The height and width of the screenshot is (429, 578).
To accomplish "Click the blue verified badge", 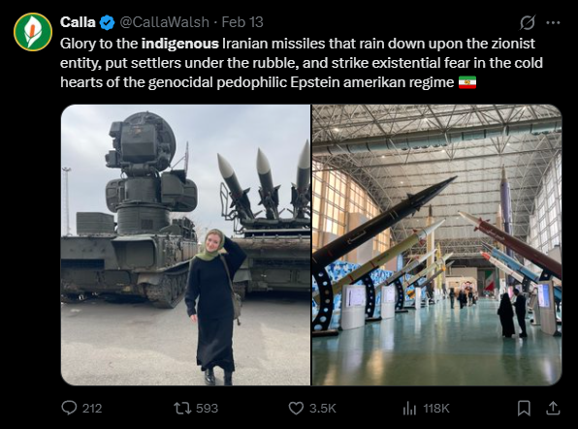I will (x=108, y=22).
